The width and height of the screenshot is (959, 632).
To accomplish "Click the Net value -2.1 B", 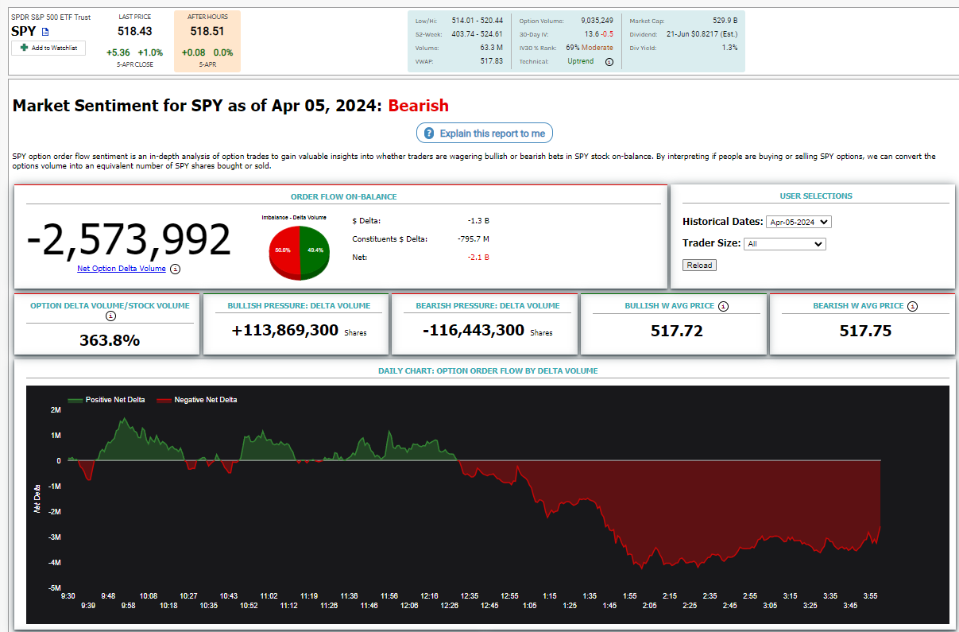I will tap(478, 258).
